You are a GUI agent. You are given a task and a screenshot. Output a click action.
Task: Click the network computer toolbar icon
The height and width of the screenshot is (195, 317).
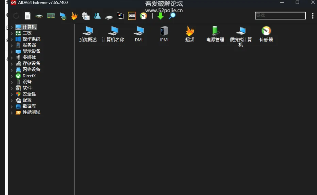tap(63, 16)
